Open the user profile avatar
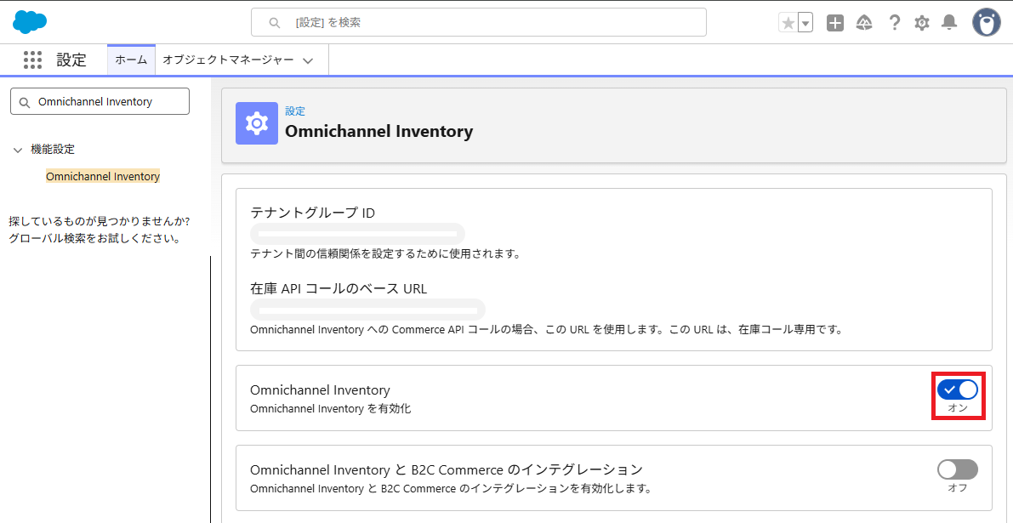The width and height of the screenshot is (1013, 523). tap(987, 23)
